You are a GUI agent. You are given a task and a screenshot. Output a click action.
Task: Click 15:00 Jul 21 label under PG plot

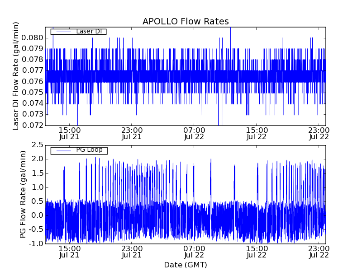point(69,252)
